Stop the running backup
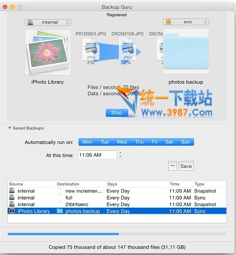This screenshot has width=236, height=255. coord(117,113)
